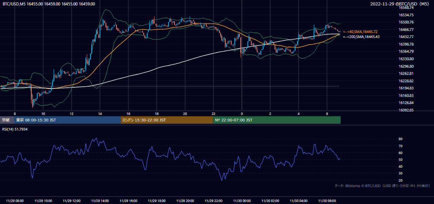Click the 16296.80 price axis label
Screen dimensions: 434x204
(x=406, y=66)
